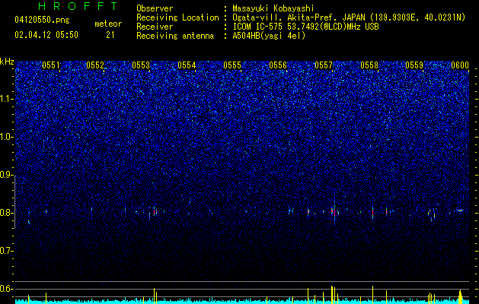Click the 0552 time marker
The height and width of the screenshot is (304, 479).
coord(95,65)
